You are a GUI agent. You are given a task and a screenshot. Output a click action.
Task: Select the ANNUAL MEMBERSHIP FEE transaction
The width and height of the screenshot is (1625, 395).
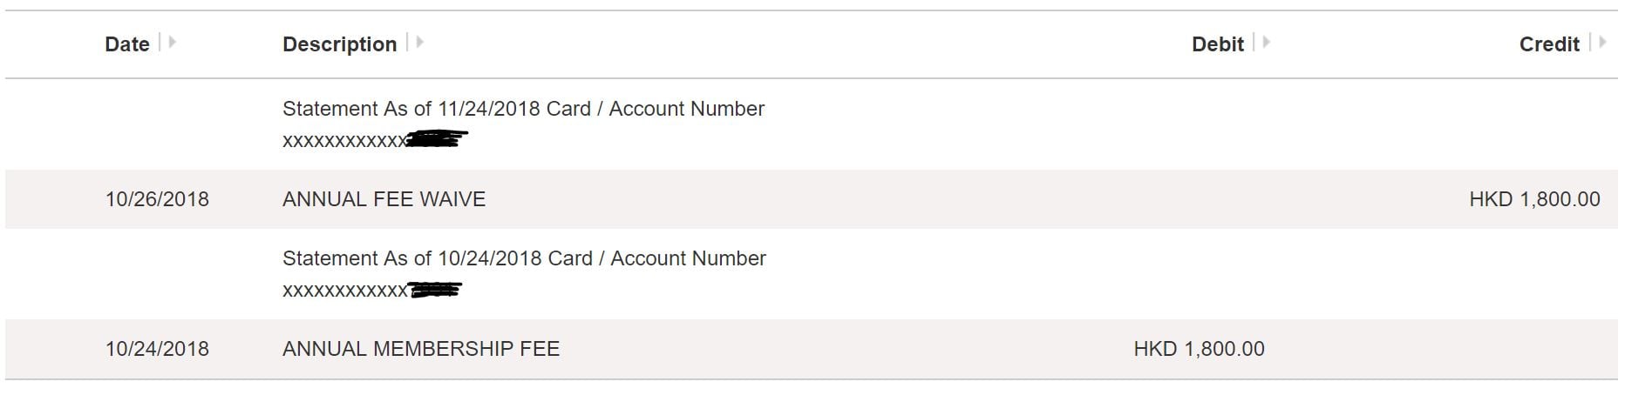(421, 349)
